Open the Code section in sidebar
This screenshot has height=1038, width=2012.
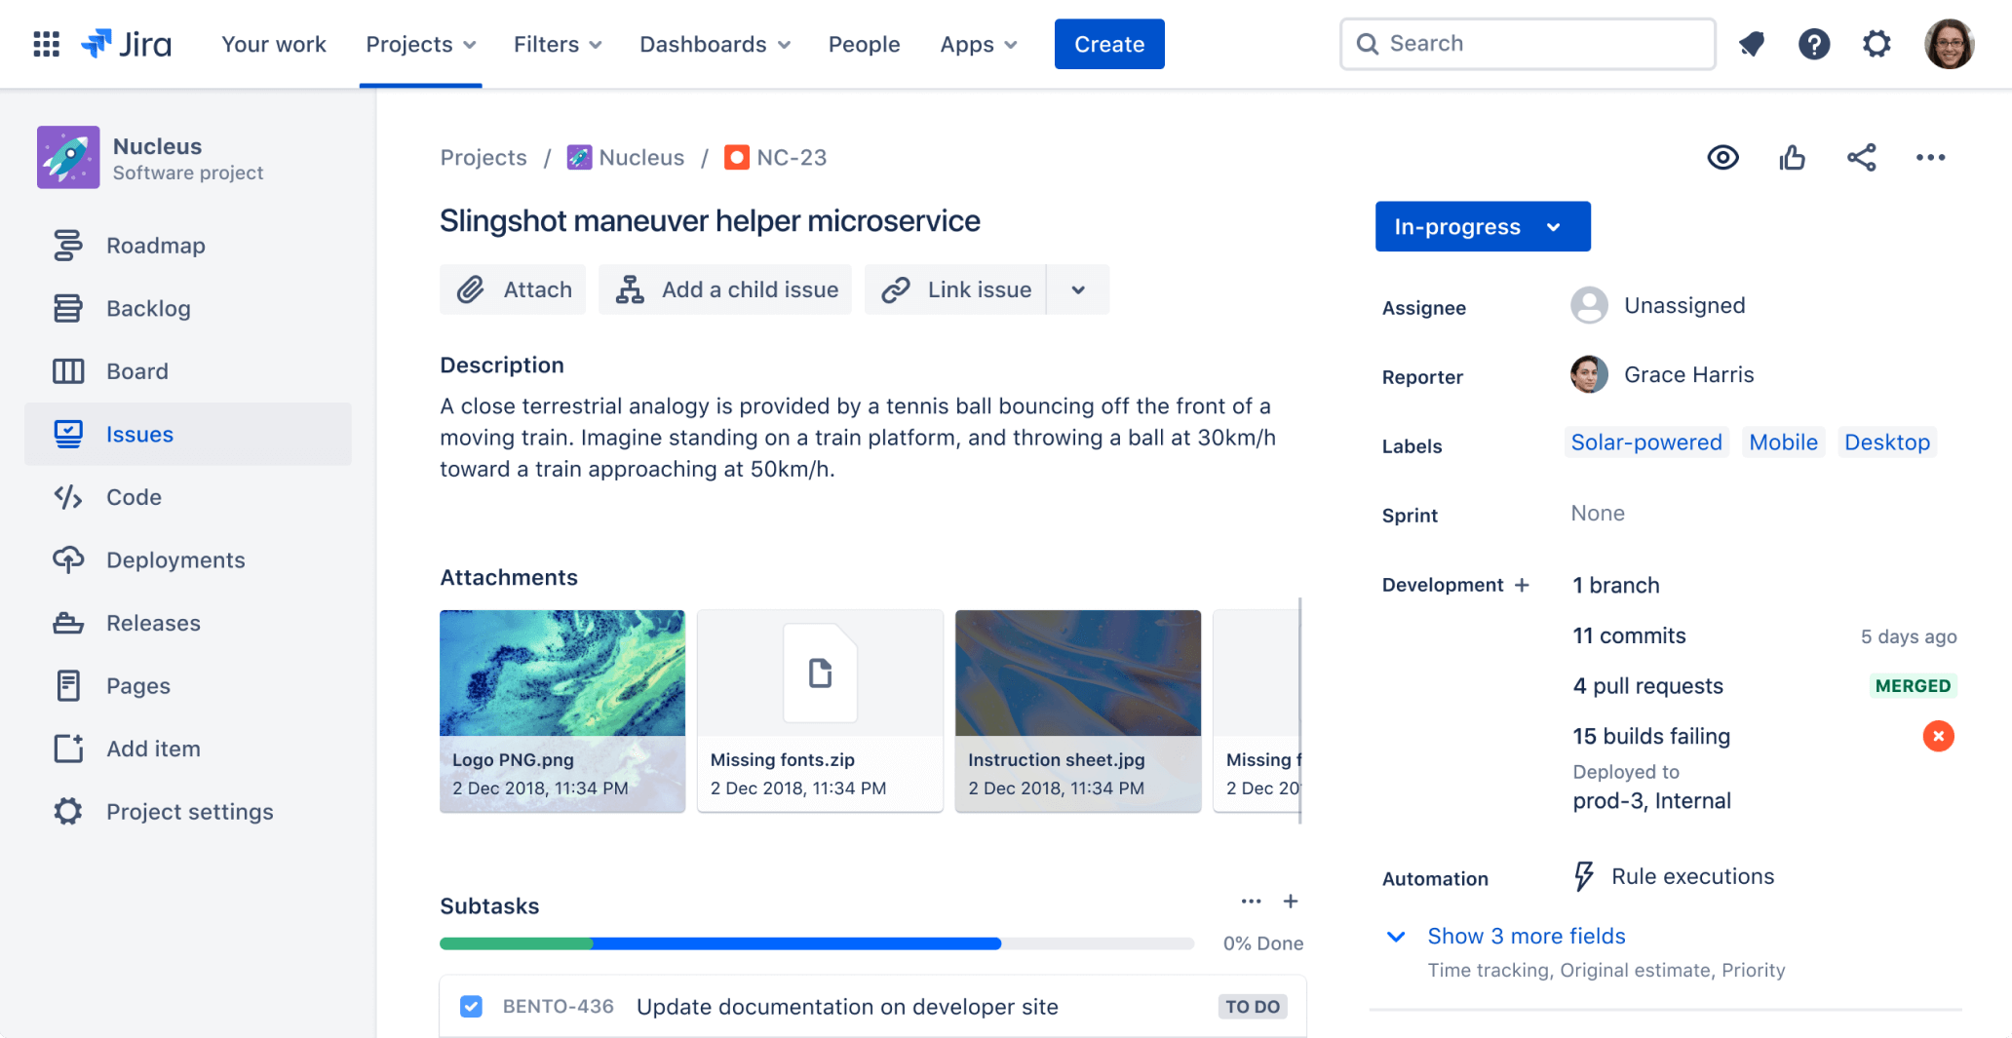coord(133,497)
